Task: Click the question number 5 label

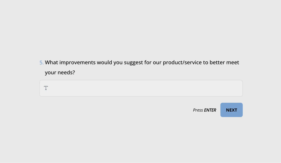Action: pos(41,63)
